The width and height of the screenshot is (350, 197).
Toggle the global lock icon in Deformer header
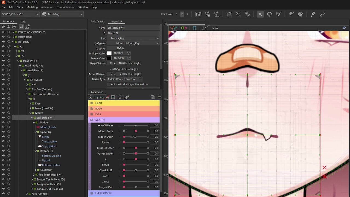coord(8,27)
